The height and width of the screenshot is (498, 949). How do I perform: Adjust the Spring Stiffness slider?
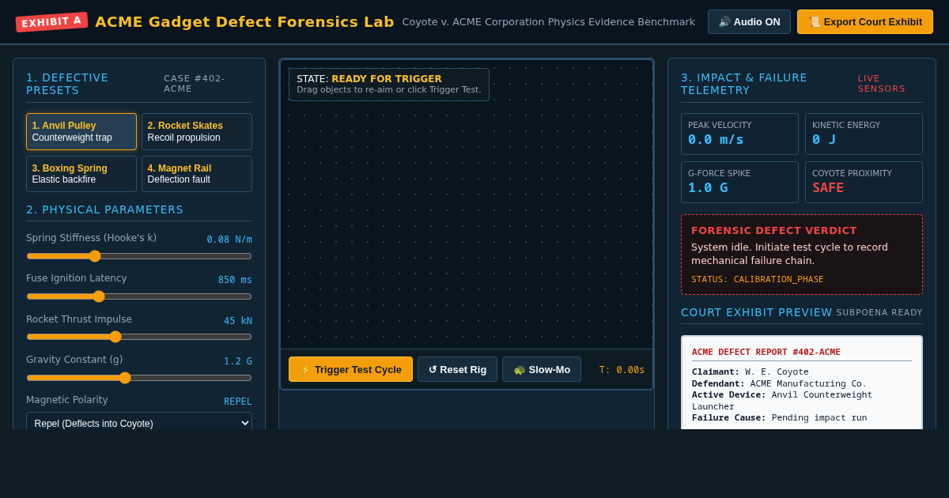pos(139,256)
